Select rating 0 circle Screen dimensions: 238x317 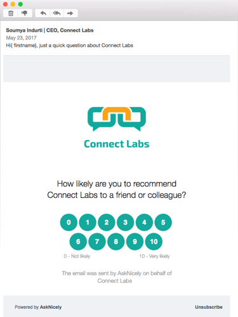coord(69,223)
